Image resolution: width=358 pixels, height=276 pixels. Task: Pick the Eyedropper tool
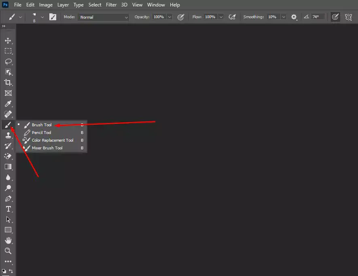point(8,104)
